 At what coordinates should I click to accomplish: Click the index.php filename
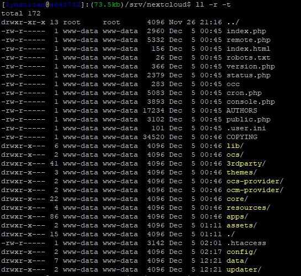tap(246, 31)
